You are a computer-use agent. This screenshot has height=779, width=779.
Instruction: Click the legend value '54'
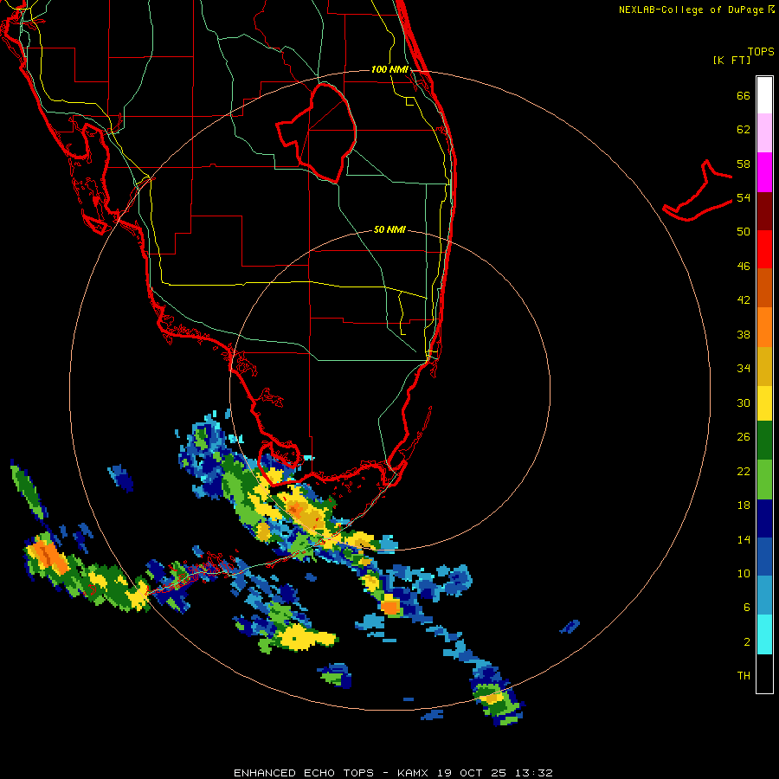pyautogui.click(x=744, y=197)
